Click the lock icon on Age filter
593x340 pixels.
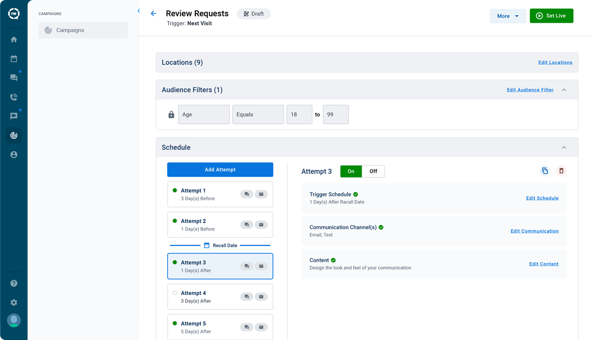pos(172,114)
